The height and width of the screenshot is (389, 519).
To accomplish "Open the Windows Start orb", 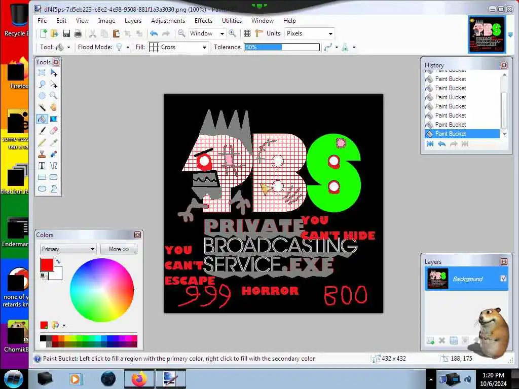I will [x=14, y=379].
